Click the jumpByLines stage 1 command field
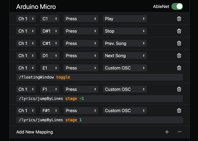 99,120
